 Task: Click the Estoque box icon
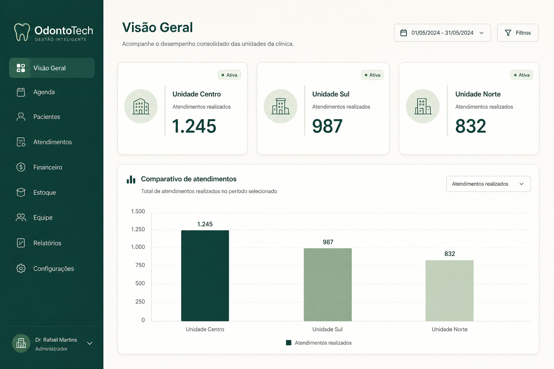pos(21,192)
